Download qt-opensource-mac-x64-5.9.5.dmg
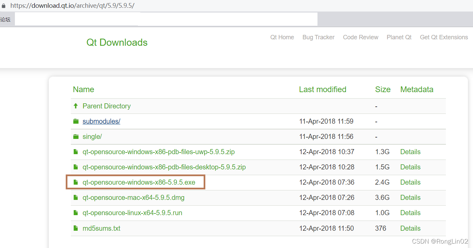473x248 pixels. pyautogui.click(x=133, y=198)
